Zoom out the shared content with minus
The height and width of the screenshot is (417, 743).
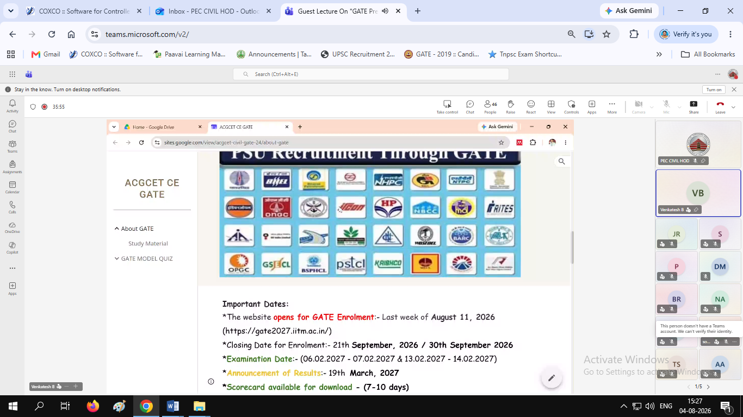click(x=66, y=387)
